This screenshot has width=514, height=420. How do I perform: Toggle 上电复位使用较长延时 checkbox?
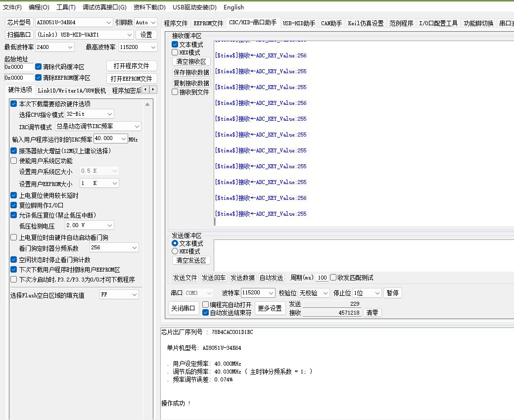13,195
